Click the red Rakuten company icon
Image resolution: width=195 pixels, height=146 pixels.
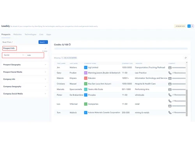click(x=86, y=78)
